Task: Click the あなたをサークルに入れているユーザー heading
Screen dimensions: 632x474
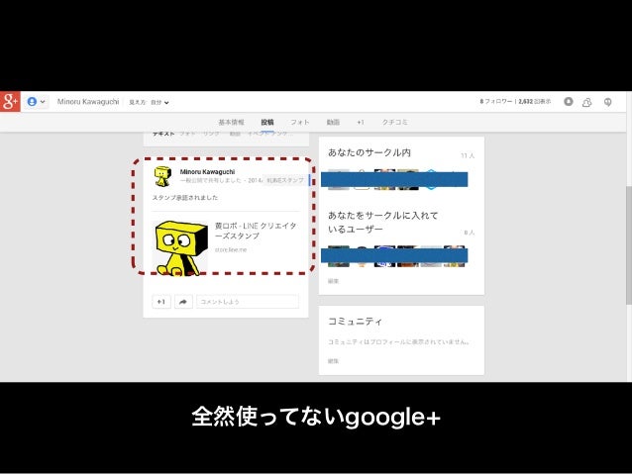Action: (x=383, y=223)
